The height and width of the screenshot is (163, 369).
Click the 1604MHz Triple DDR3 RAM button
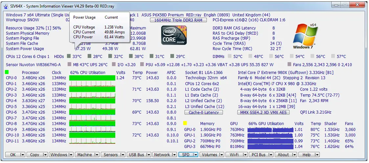click(x=178, y=20)
